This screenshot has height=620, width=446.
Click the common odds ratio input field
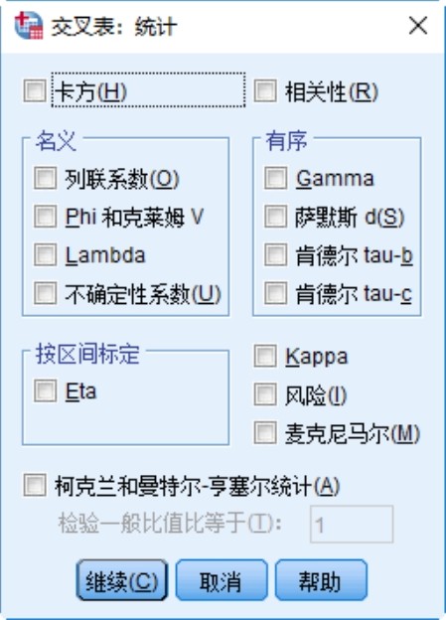pyautogui.click(x=352, y=524)
